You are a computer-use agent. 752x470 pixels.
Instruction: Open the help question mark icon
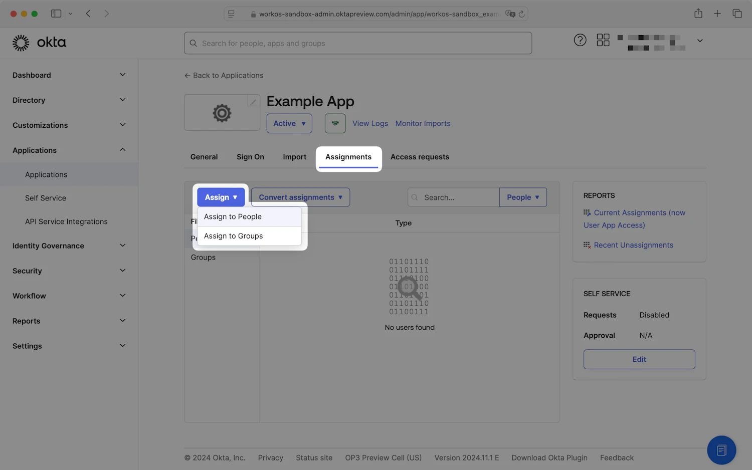click(580, 40)
